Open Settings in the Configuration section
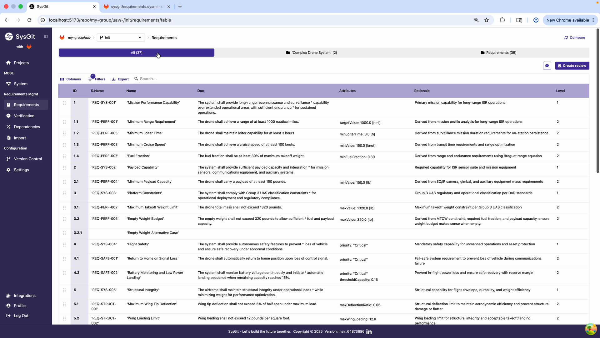The image size is (600, 338). tap(21, 170)
